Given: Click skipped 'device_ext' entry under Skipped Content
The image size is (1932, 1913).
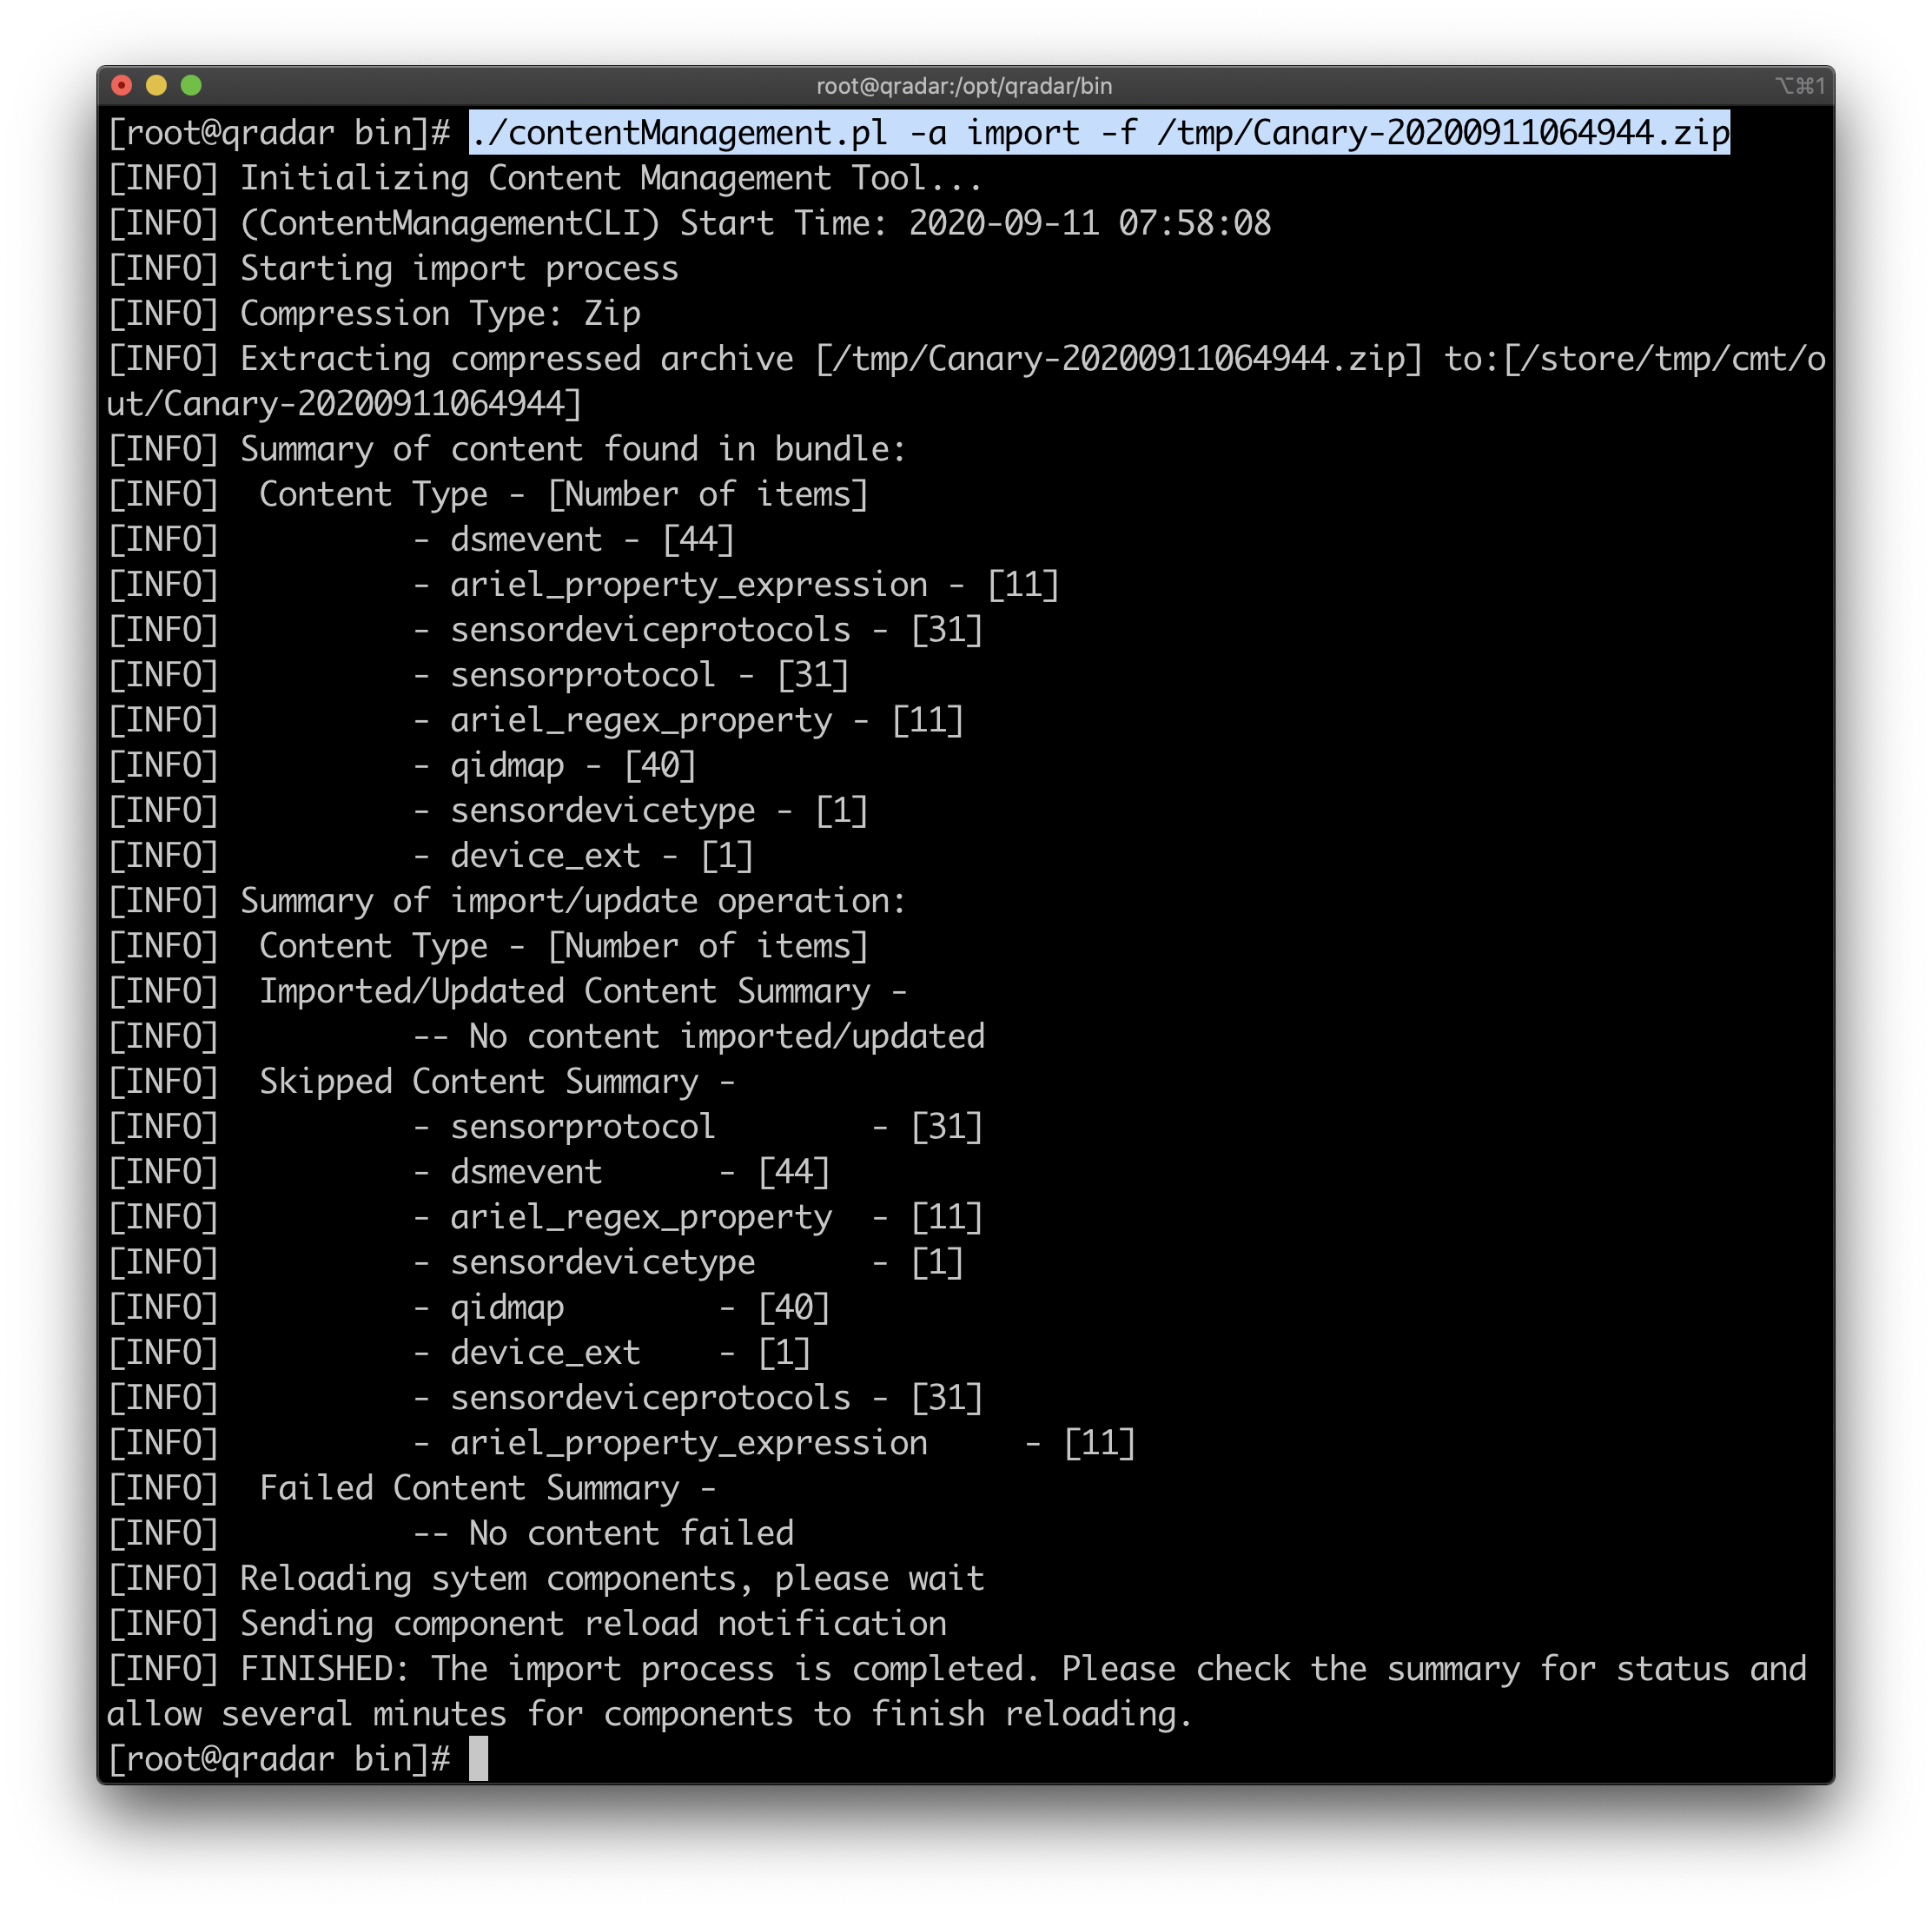Looking at the screenshot, I should click(612, 1353).
